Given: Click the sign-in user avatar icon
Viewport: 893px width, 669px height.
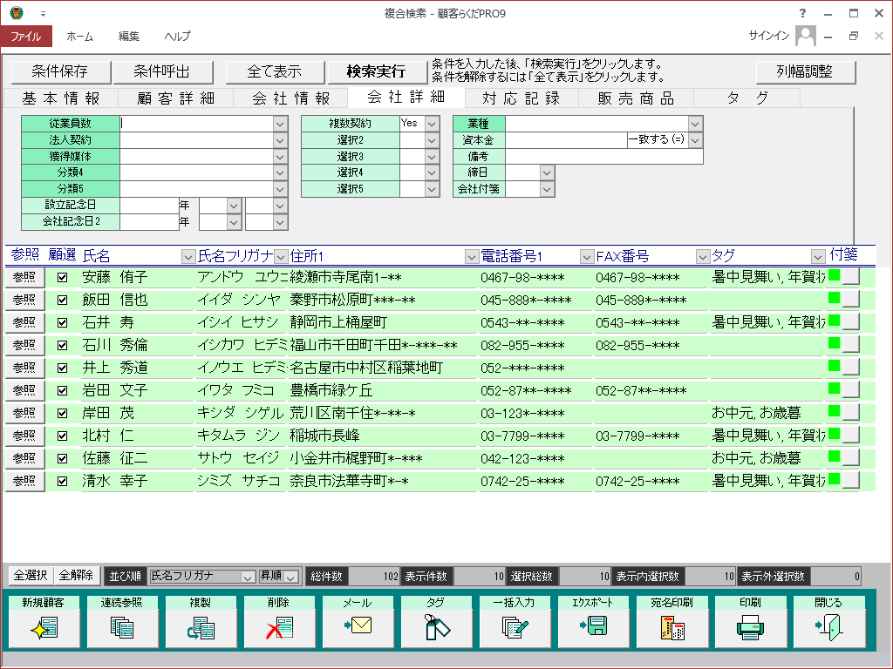Looking at the screenshot, I should 805,36.
